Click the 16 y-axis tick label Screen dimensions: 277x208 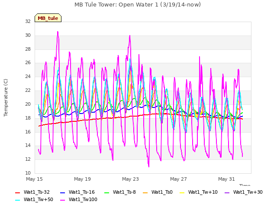coord(28,132)
